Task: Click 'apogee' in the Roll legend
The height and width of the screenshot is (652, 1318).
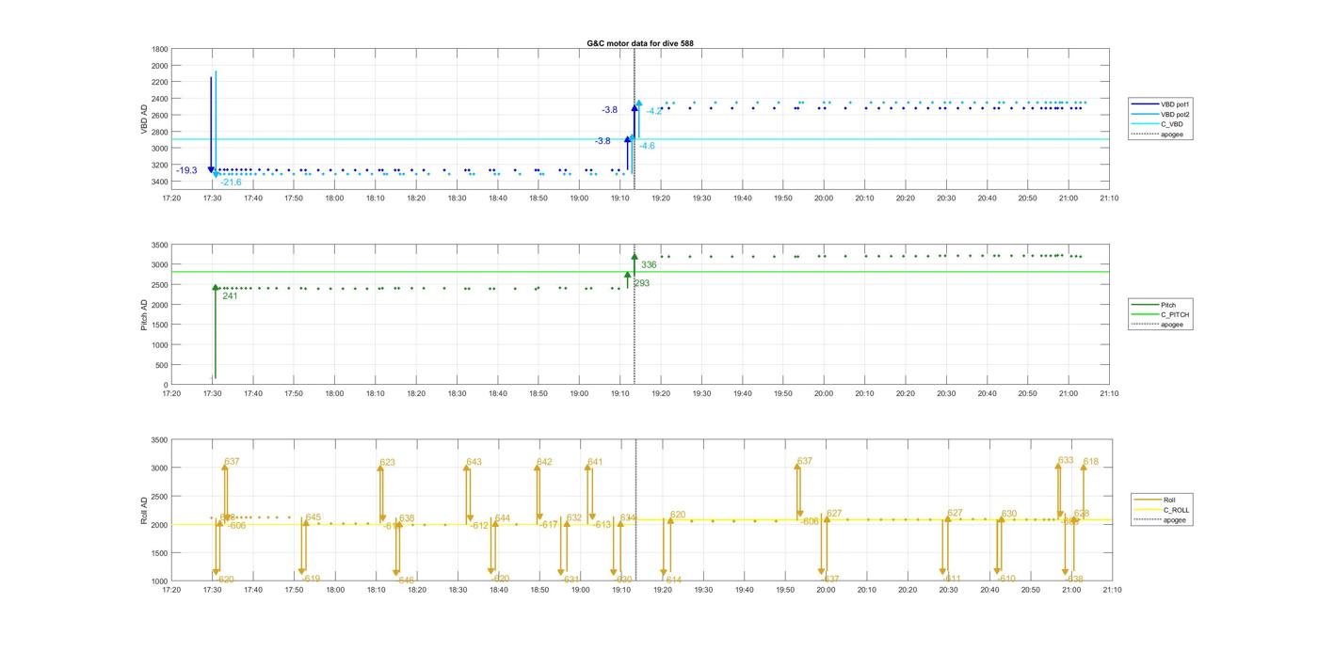Action: click(1175, 519)
